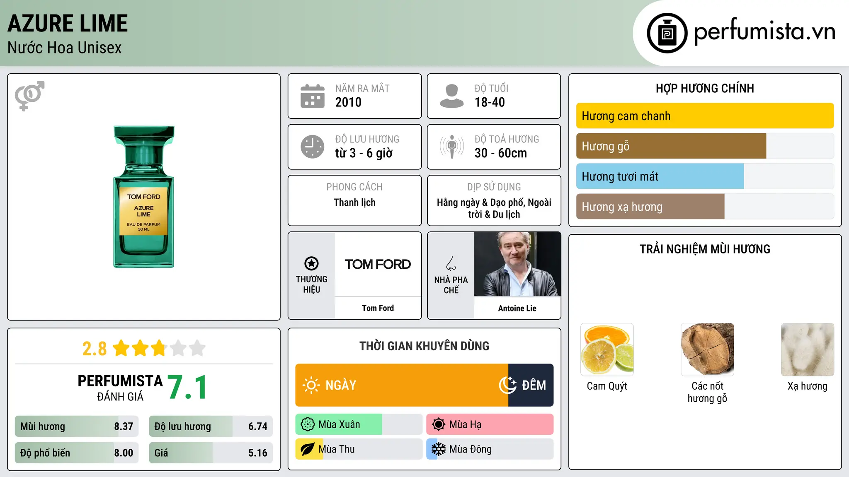Click the longevity value từ 3 - 6 giờ
This screenshot has height=477, width=849.
[364, 153]
